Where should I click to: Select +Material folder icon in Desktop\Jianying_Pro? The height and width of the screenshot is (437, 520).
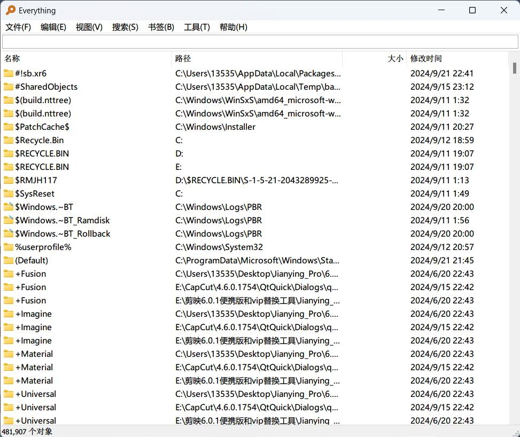(x=9, y=354)
